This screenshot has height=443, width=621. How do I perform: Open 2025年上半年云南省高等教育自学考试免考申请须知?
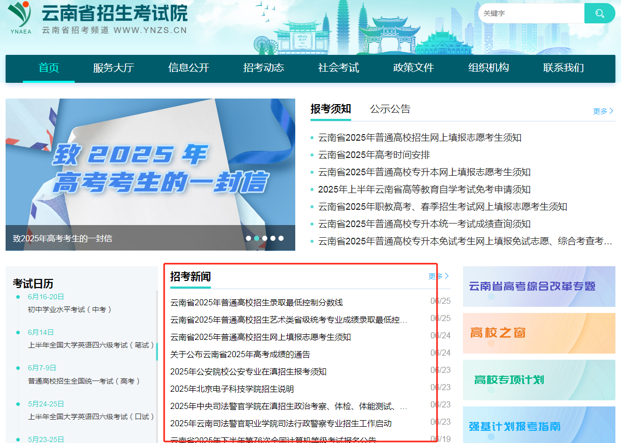tap(424, 189)
